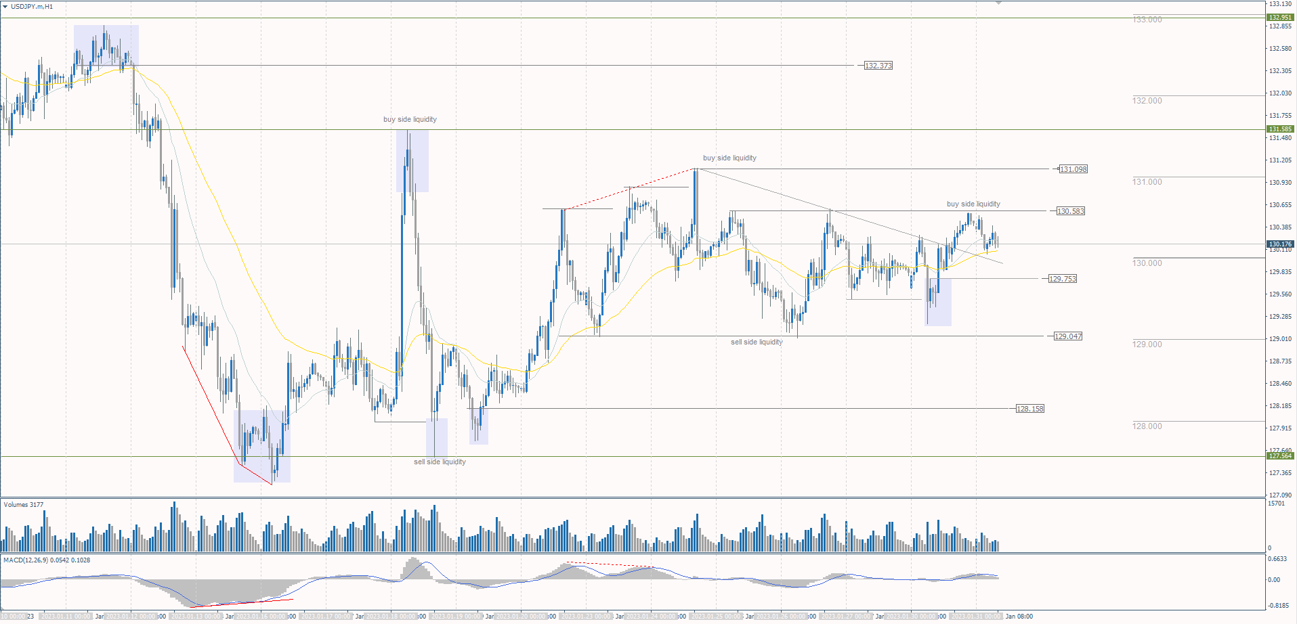The width and height of the screenshot is (1297, 624).
Task: Click the Jan 08:00 time axis label
Action: pyautogui.click(x=1019, y=617)
